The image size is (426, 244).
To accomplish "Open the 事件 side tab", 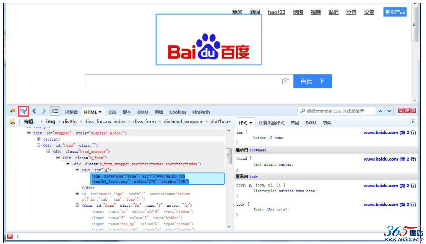I will tap(327, 123).
